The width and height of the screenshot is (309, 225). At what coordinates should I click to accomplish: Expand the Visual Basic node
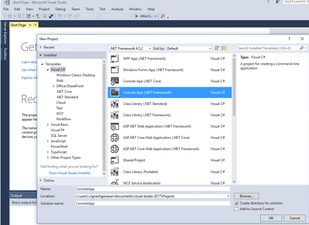click(x=48, y=125)
